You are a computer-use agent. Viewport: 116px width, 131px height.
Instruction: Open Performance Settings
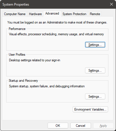95,45
